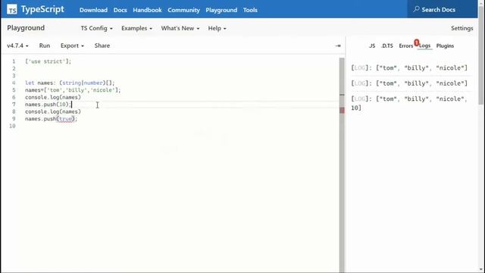
Task: Click the Share button
Action: [x=102, y=45]
